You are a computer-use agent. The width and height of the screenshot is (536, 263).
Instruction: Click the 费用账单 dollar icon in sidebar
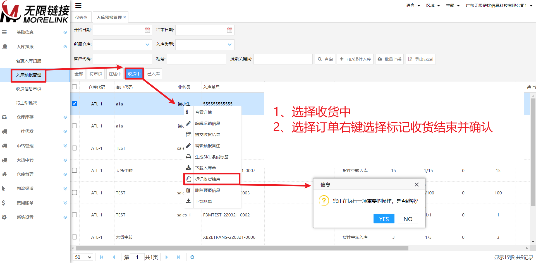coord(3,203)
